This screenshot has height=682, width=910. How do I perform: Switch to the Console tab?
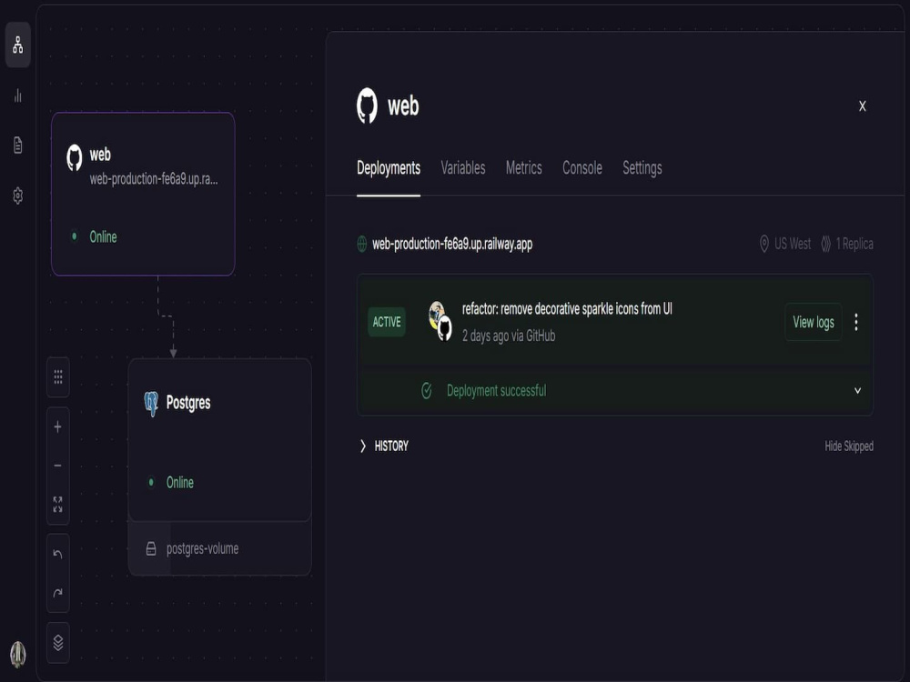tap(582, 168)
